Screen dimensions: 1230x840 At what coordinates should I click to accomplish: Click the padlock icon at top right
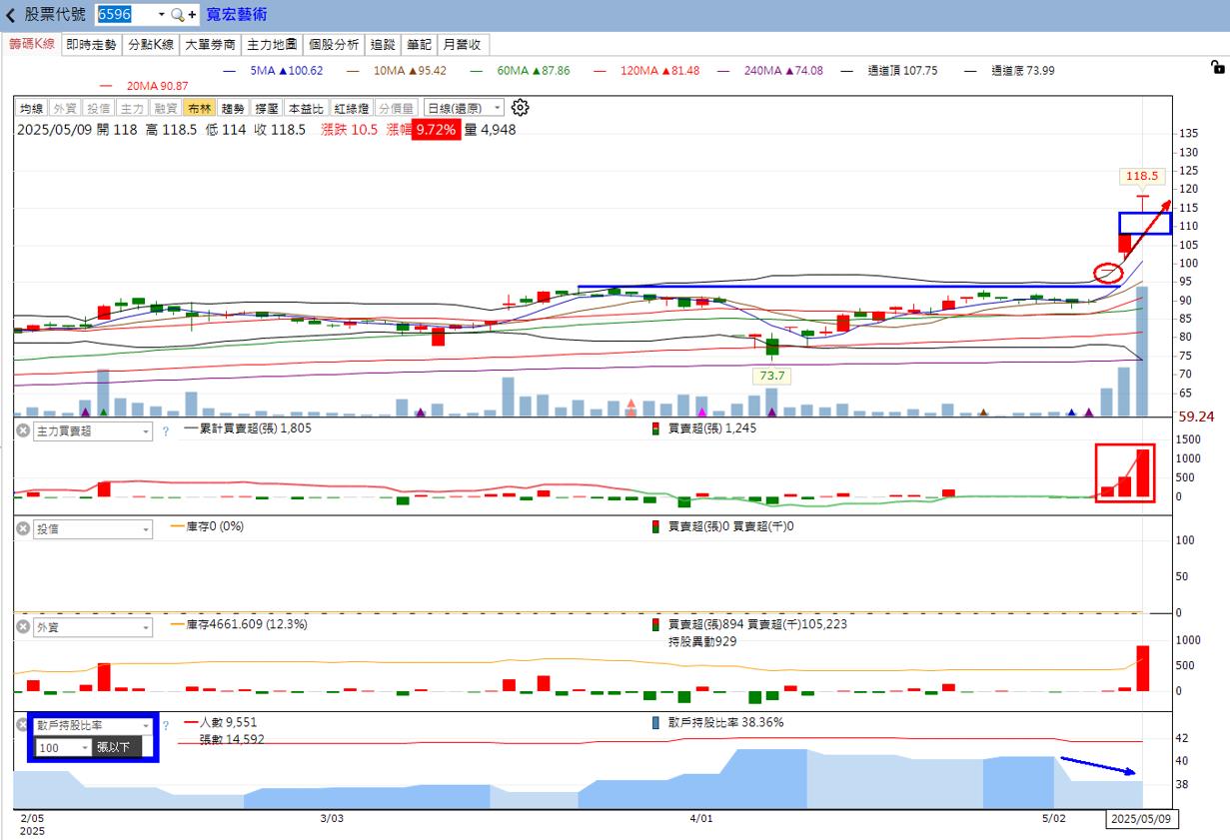point(1217,67)
